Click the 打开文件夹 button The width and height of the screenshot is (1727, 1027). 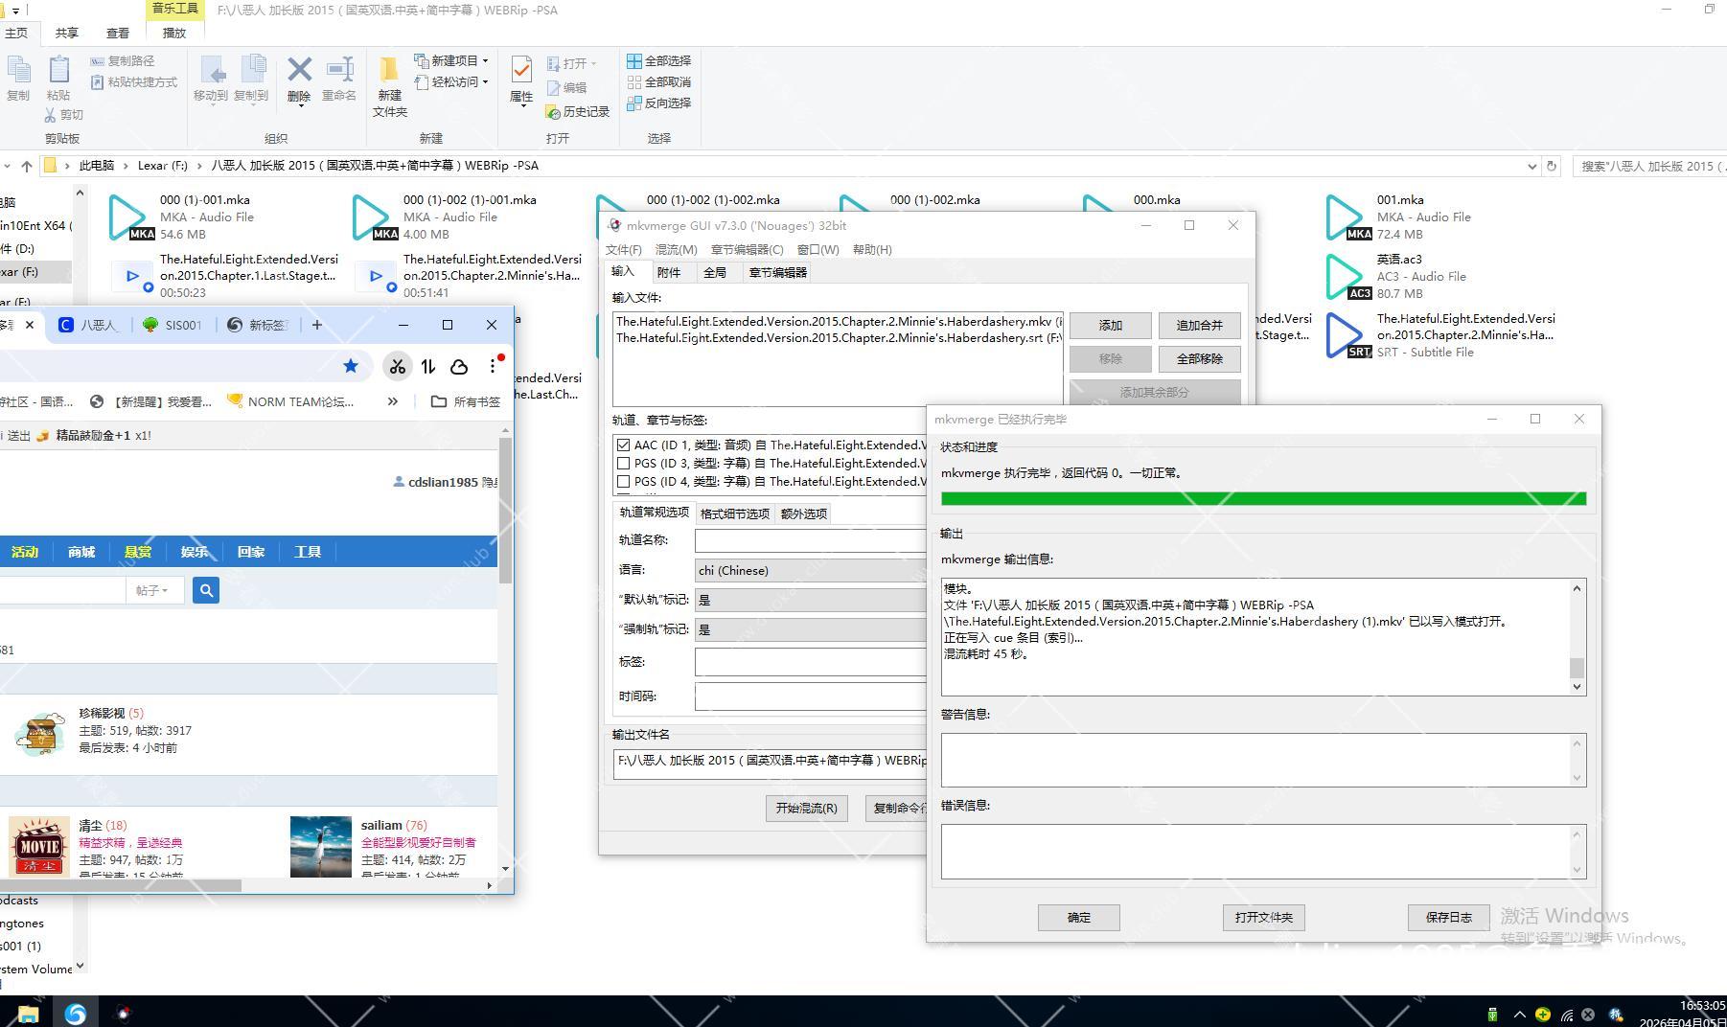(1263, 918)
